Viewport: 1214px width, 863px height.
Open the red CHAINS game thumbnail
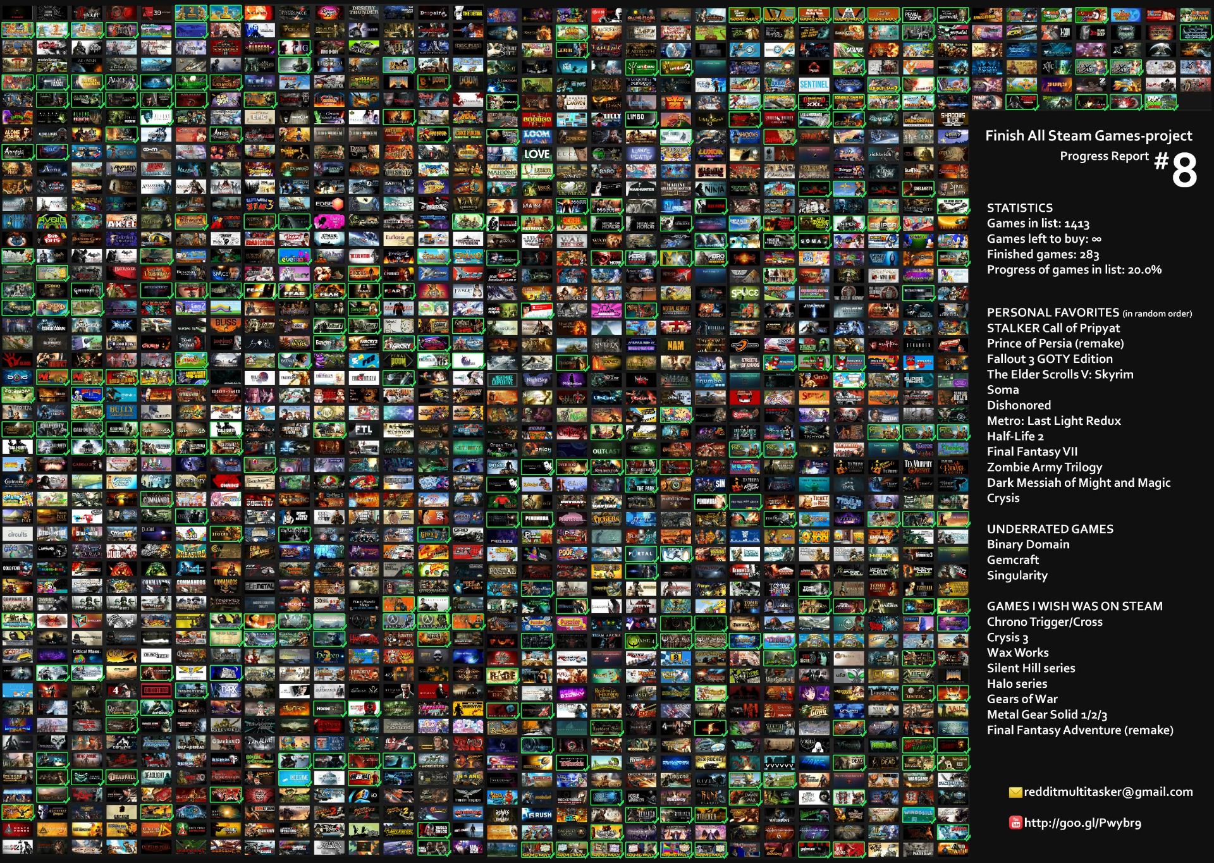[x=225, y=481]
